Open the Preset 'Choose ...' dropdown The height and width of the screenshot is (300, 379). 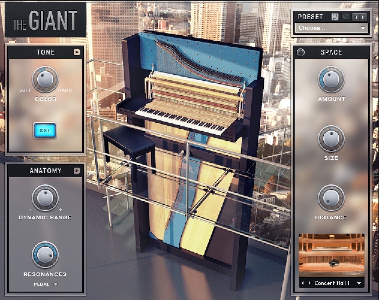[331, 28]
